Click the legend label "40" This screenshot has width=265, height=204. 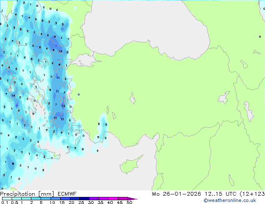point(110,202)
